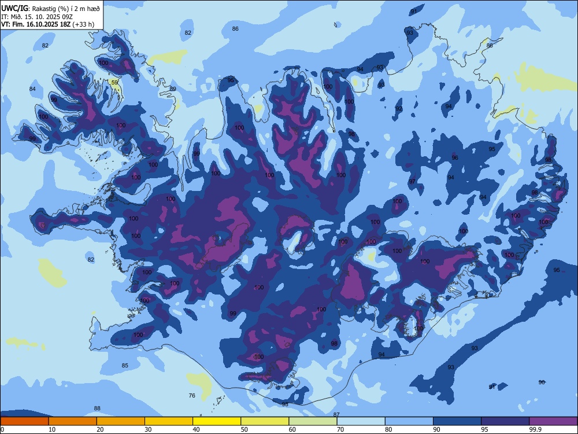578x434 pixels.
Task: Click the light green 60–70 legend swatch
Action: click(x=313, y=421)
